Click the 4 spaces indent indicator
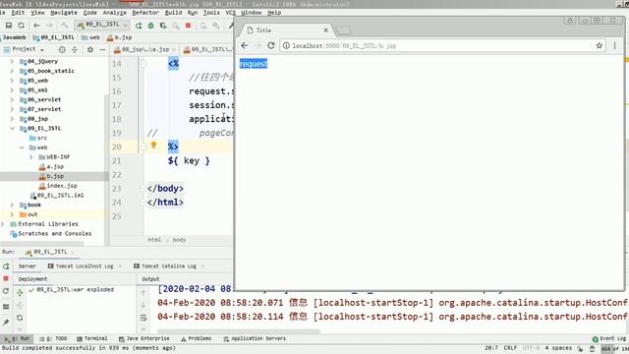 tap(558, 348)
